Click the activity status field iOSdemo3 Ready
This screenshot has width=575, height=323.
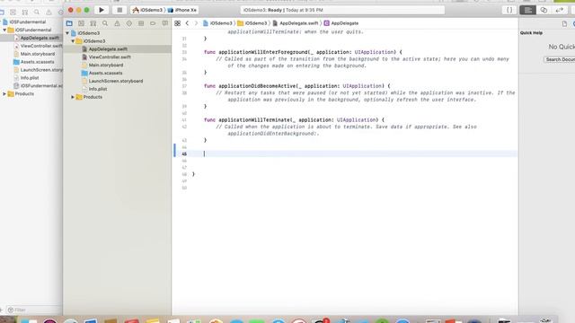342,10
